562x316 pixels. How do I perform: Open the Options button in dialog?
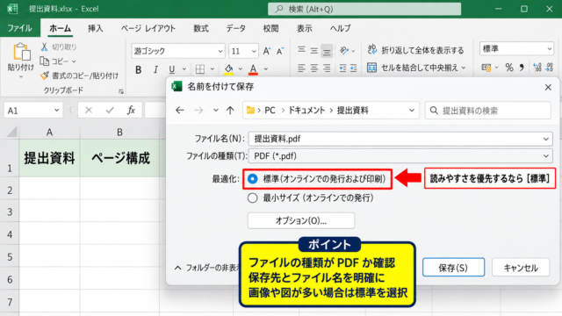(300, 220)
